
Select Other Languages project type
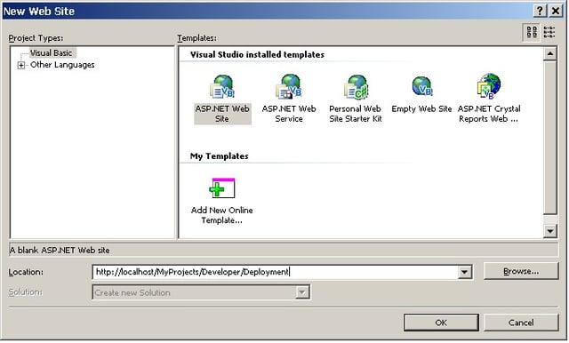[62, 65]
